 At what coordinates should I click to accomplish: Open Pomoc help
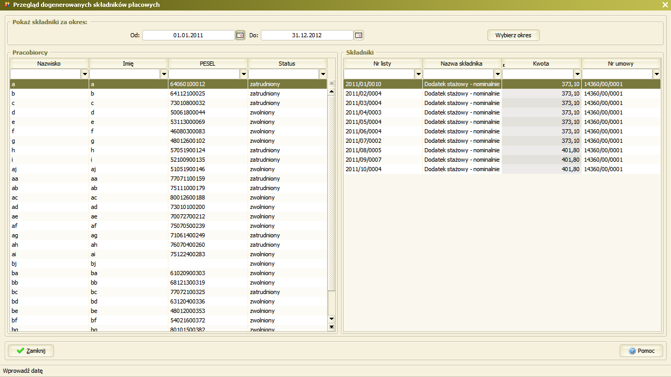click(642, 351)
